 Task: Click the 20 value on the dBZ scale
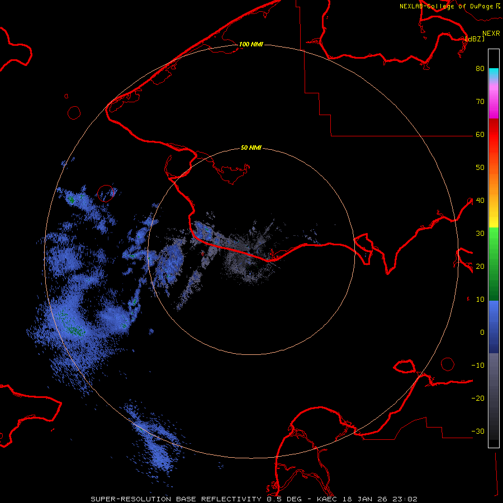(480, 267)
